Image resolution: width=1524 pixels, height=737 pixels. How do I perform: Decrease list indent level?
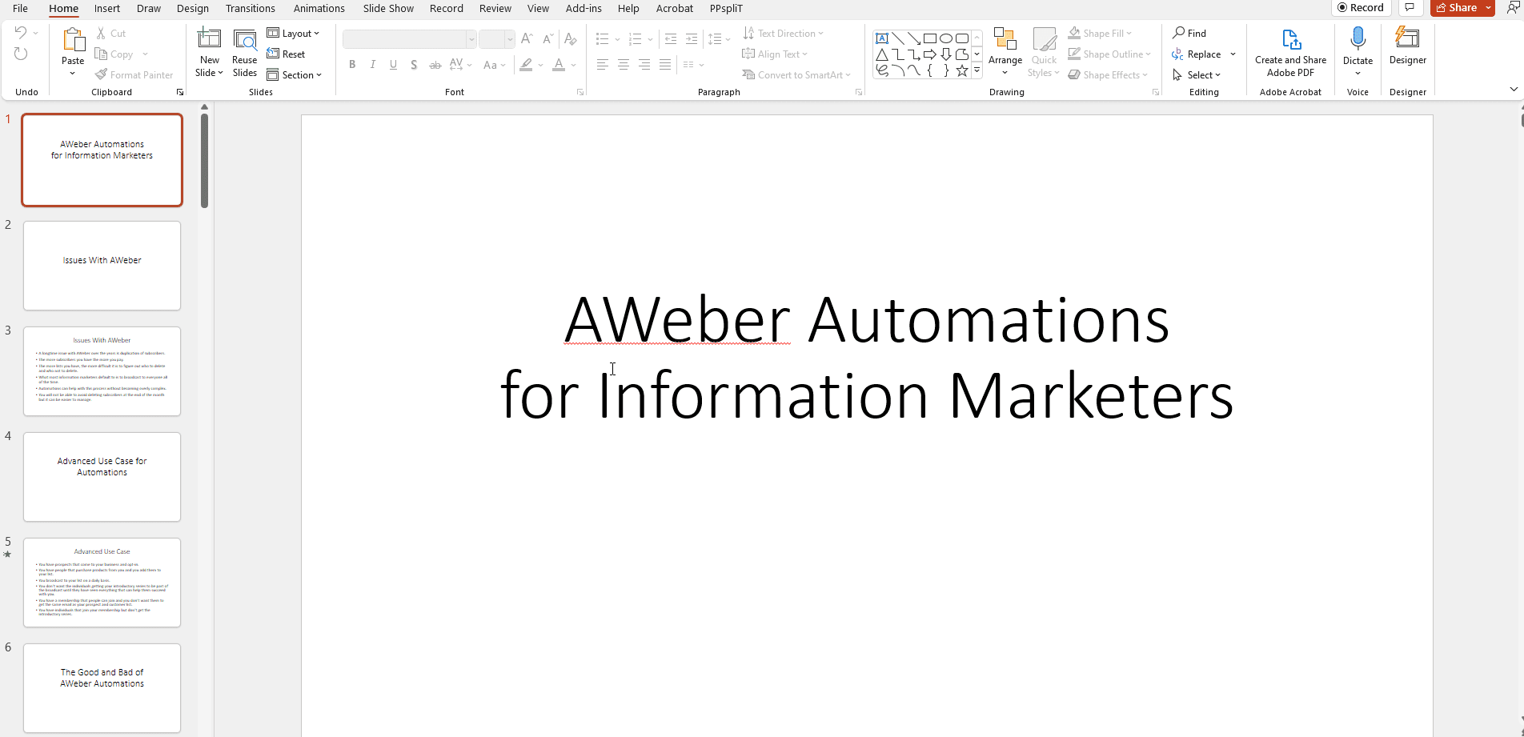[x=671, y=38]
